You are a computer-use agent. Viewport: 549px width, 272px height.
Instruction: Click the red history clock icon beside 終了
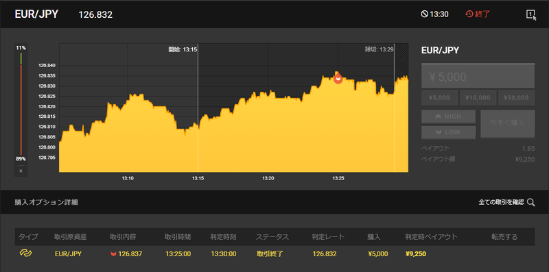(x=469, y=14)
